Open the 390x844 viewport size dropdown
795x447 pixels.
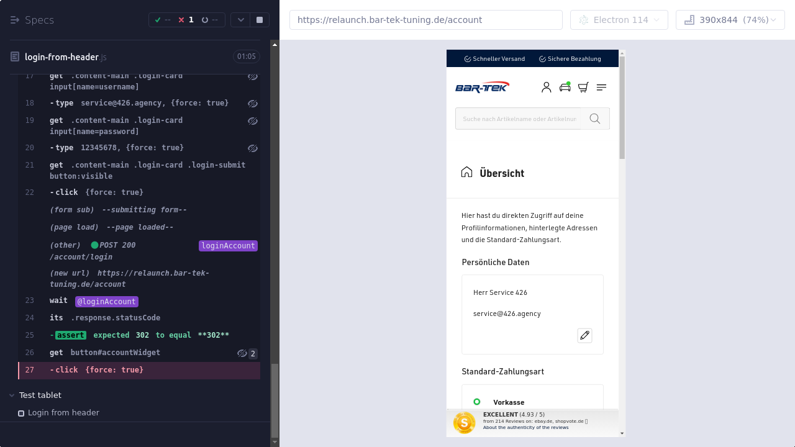click(x=730, y=20)
